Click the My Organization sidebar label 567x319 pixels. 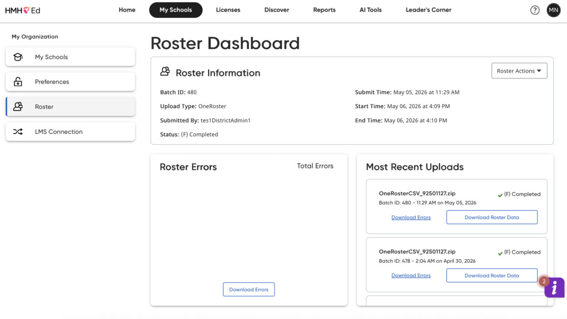[x=35, y=37]
